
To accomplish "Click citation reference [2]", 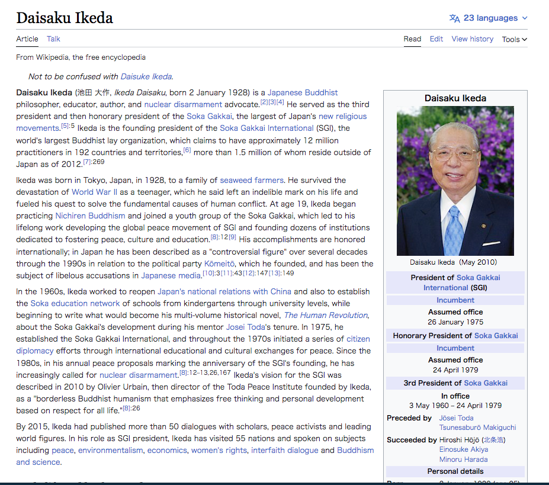I will [x=264, y=102].
